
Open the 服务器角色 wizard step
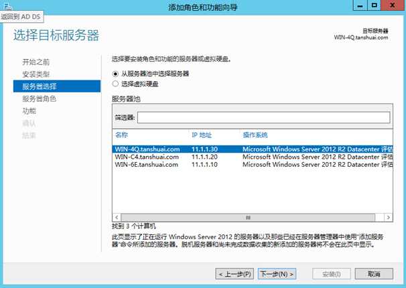pyautogui.click(x=39, y=98)
